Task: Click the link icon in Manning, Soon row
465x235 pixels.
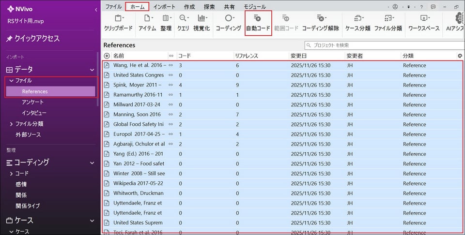Action: 171,115
